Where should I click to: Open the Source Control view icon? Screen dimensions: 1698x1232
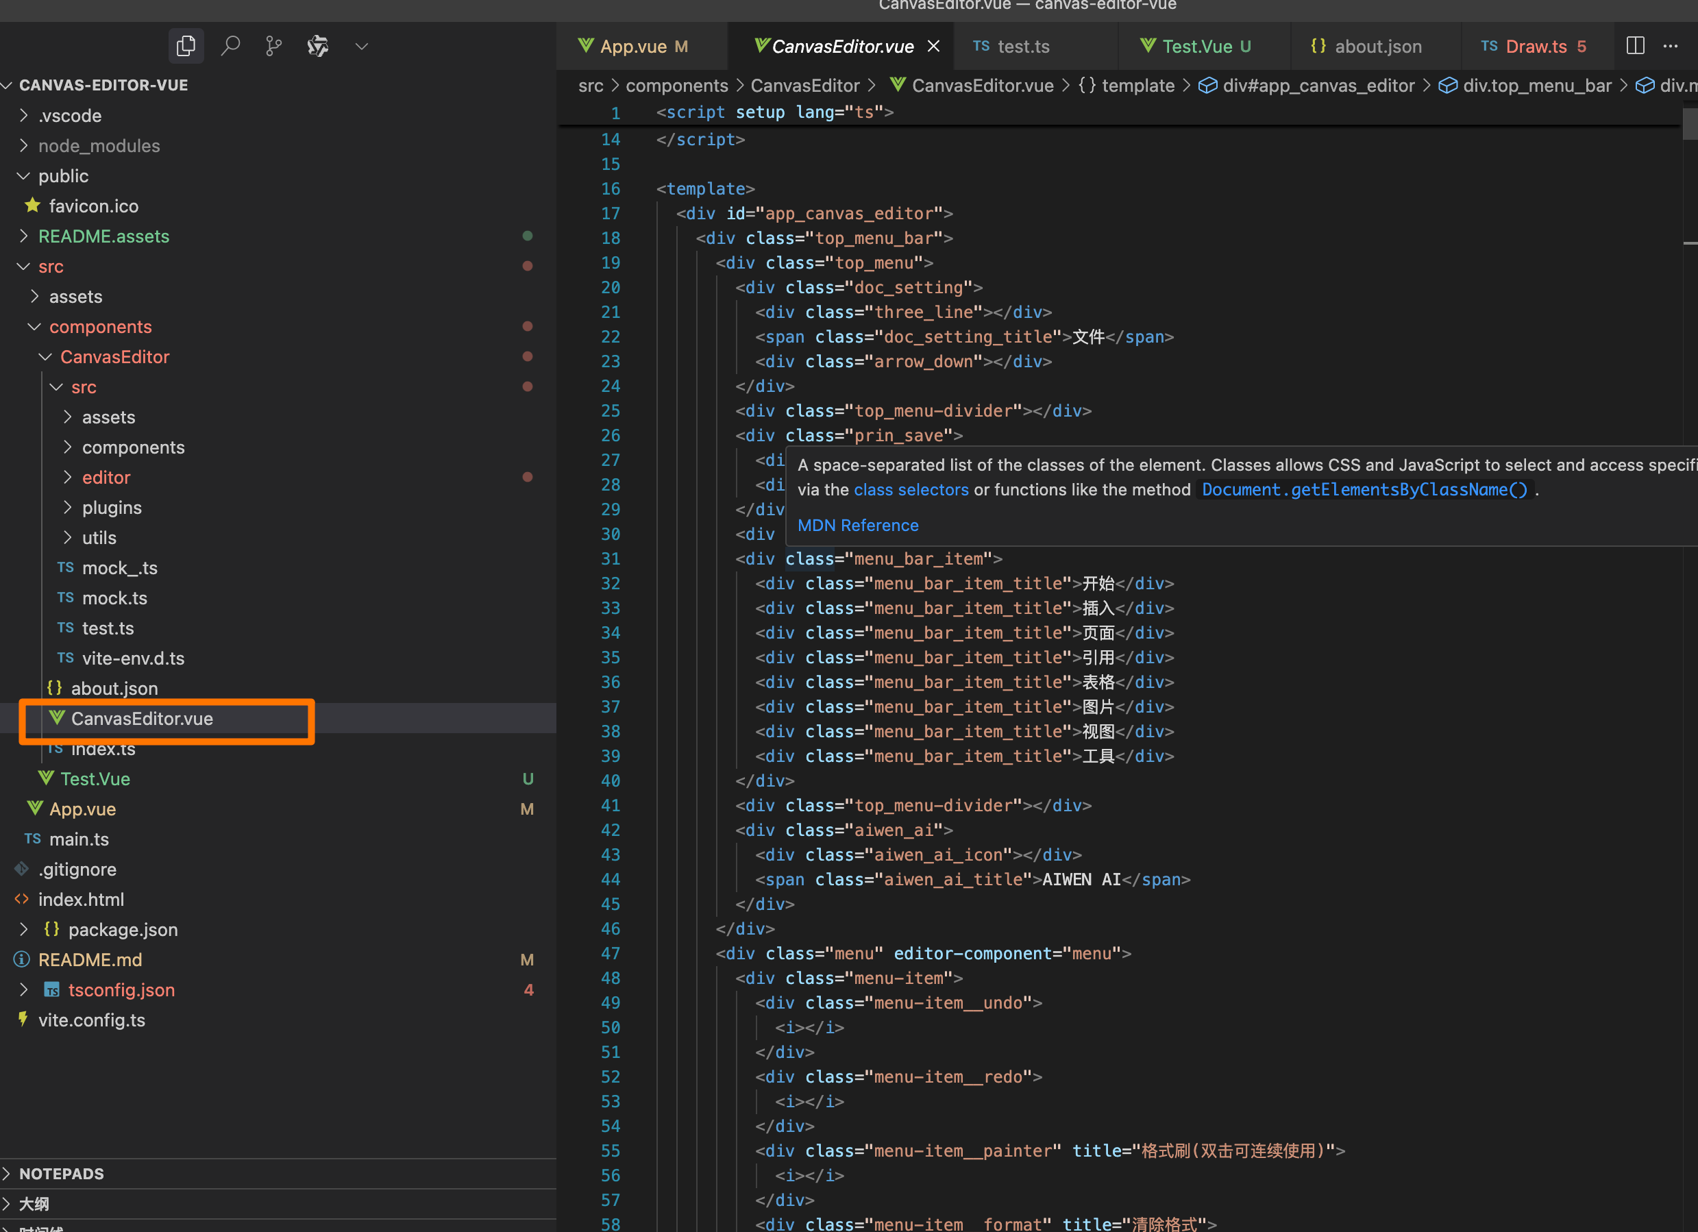(274, 47)
